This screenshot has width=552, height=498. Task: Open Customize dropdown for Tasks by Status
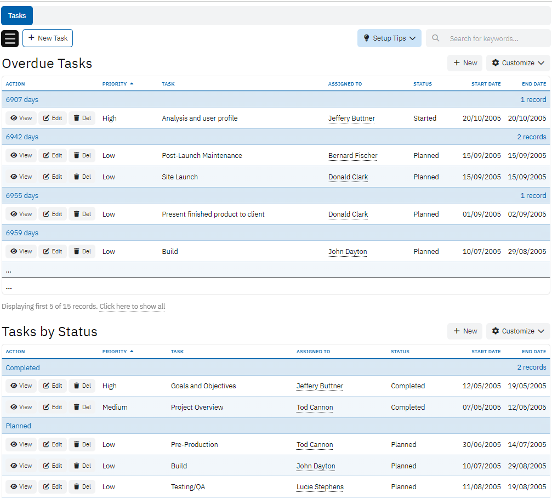(518, 331)
